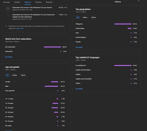Click the info icon beside notifications note
The height and width of the screenshot is (131, 147).
6,26
